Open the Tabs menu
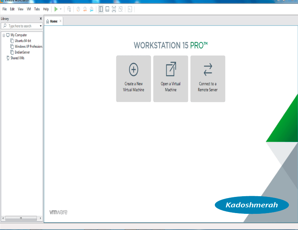The height and width of the screenshot is (230, 298). tap(37, 9)
